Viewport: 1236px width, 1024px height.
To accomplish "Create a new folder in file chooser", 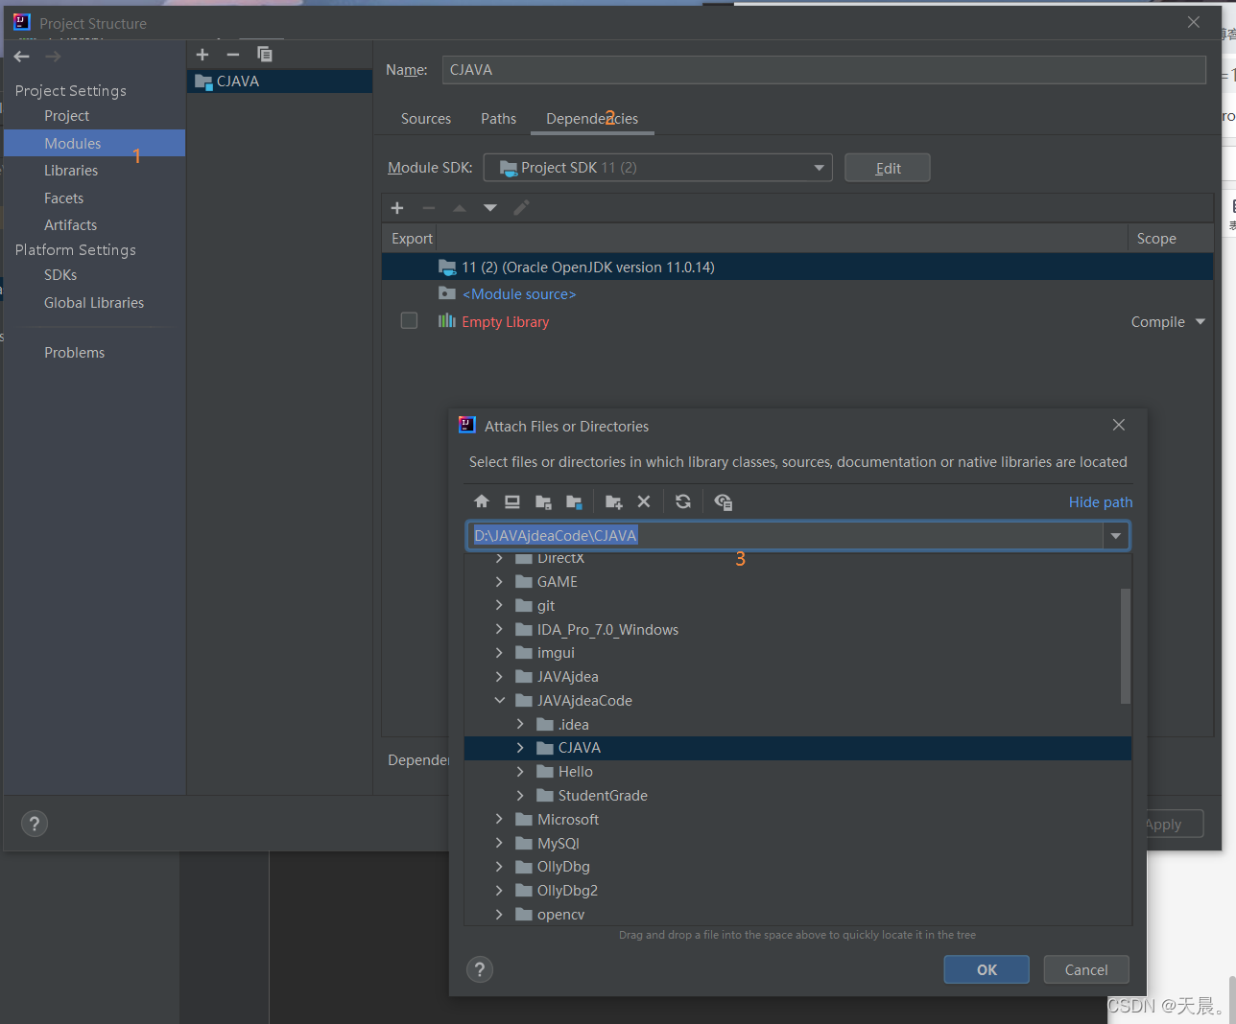I will click(614, 501).
